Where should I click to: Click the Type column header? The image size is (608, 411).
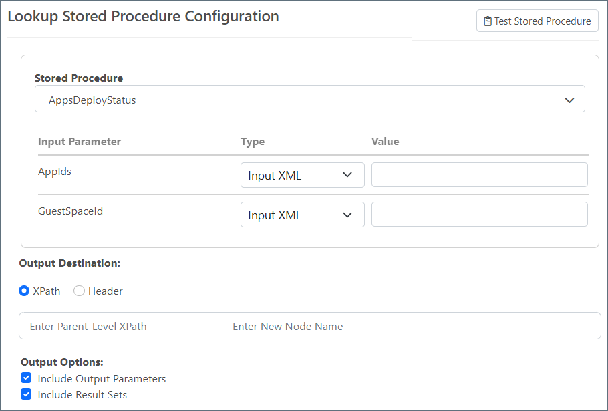click(x=253, y=142)
